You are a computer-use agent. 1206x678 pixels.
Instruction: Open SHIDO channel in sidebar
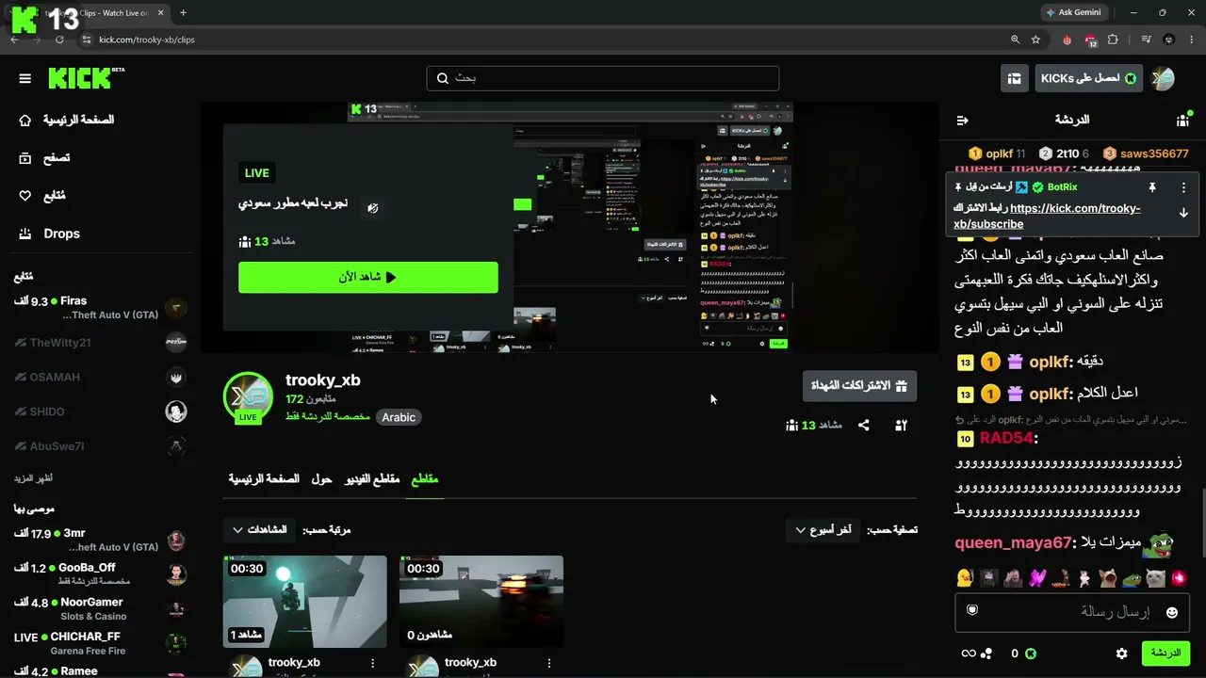tap(101, 412)
